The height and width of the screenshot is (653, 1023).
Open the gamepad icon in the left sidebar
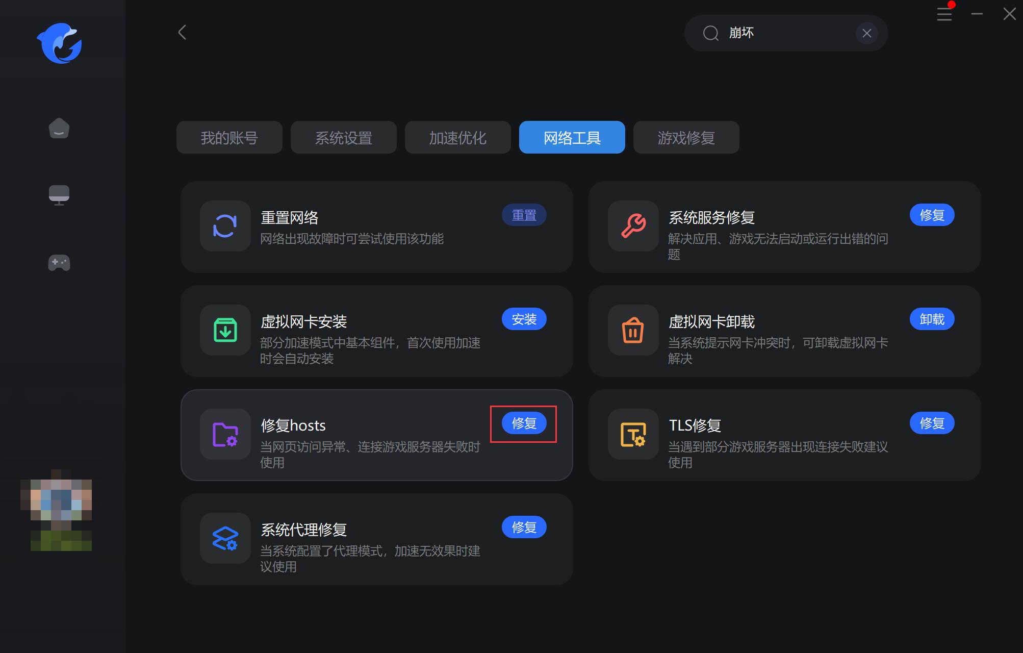[x=59, y=263]
